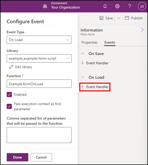Open the Event Type dropdown

[39, 40]
